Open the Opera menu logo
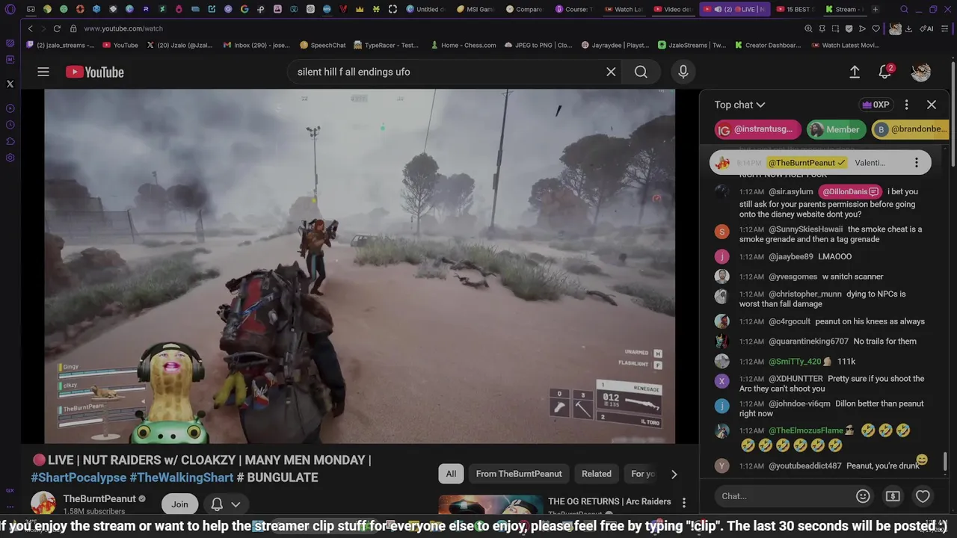This screenshot has width=957, height=538. pyautogui.click(x=10, y=9)
